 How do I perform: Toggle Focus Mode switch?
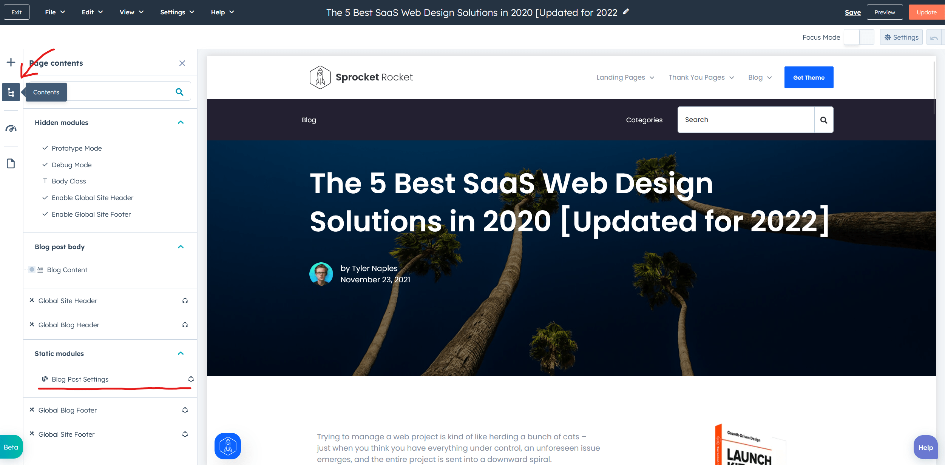pos(859,37)
